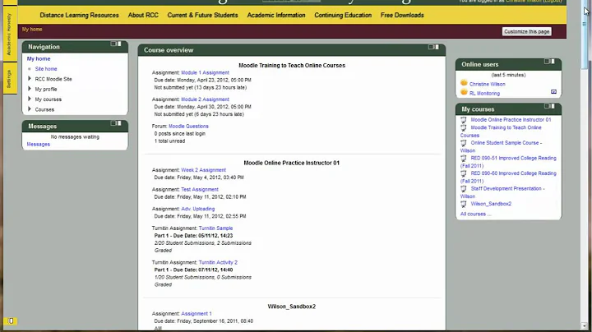Expand the My profile tree node
The image size is (592, 332).
click(x=30, y=89)
